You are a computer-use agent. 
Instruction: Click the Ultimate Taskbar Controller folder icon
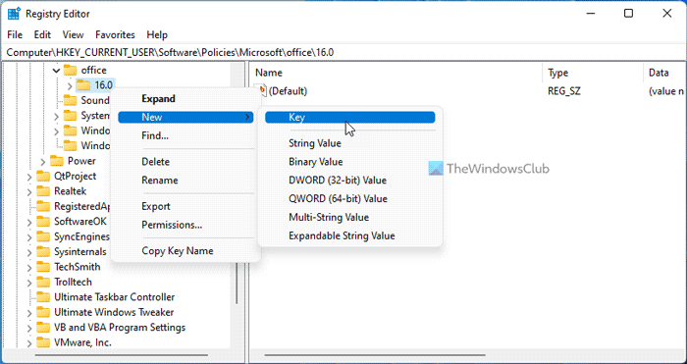point(43,297)
